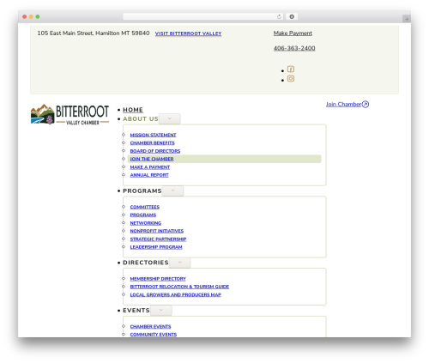Click the Bitterroot Valley Chamber logo

coord(69,114)
